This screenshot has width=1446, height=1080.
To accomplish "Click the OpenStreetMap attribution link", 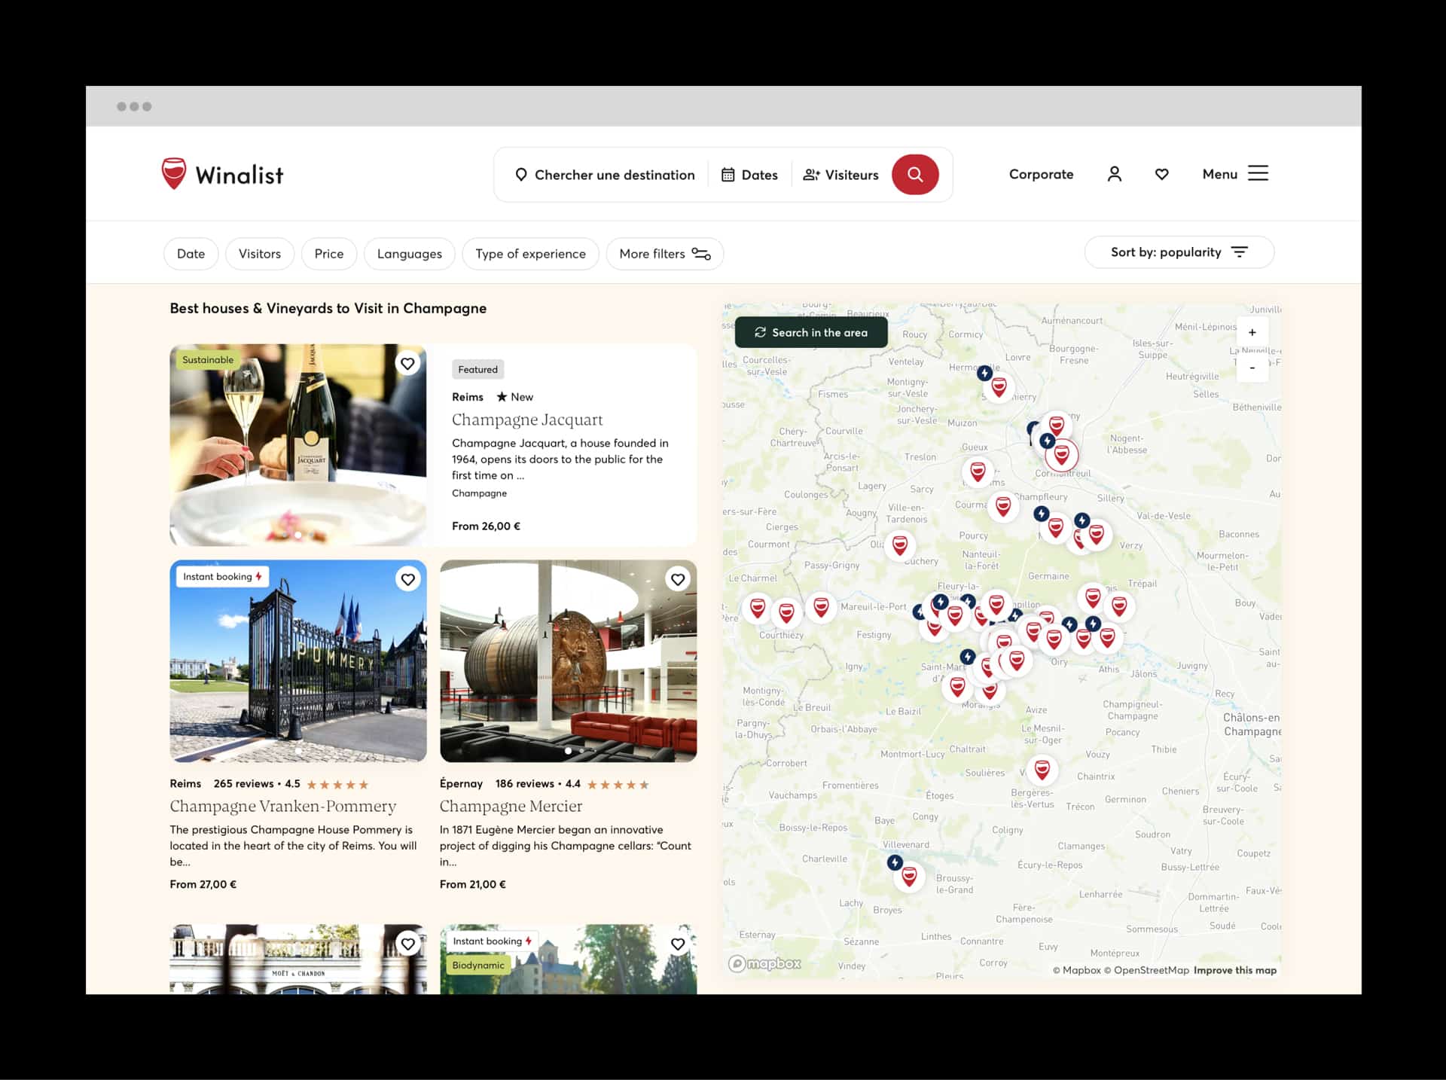I will pyautogui.click(x=1146, y=970).
